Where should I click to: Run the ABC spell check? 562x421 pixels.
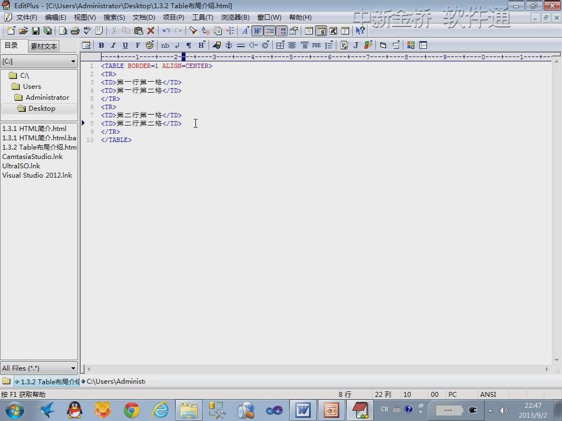[87, 31]
